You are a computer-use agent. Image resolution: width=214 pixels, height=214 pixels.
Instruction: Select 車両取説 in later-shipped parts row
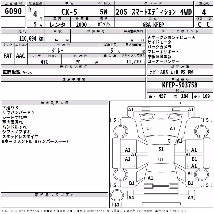pyautogui.click(x=12, y=72)
